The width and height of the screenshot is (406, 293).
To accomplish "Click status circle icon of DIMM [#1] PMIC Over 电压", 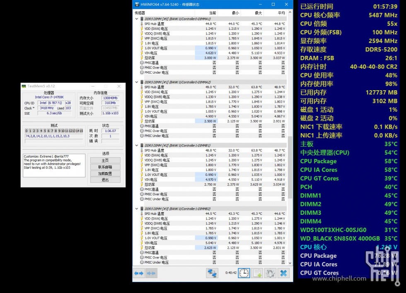I will 142,131.
